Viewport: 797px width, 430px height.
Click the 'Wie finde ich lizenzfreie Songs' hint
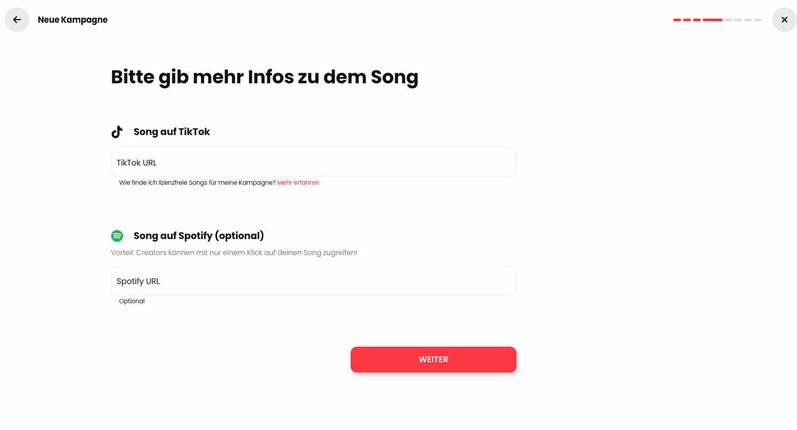[x=197, y=183]
